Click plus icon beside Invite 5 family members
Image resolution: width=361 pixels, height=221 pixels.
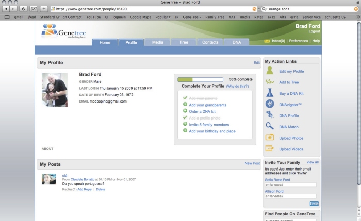pyautogui.click(x=185, y=124)
